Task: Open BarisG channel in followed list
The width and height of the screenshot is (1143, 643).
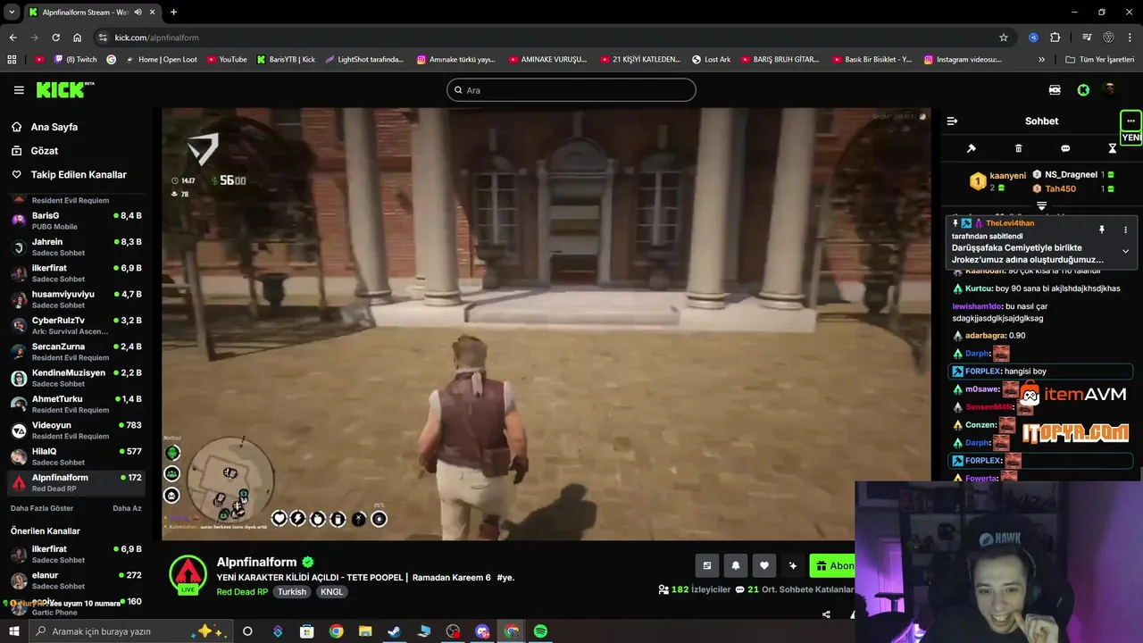Action: 76,221
